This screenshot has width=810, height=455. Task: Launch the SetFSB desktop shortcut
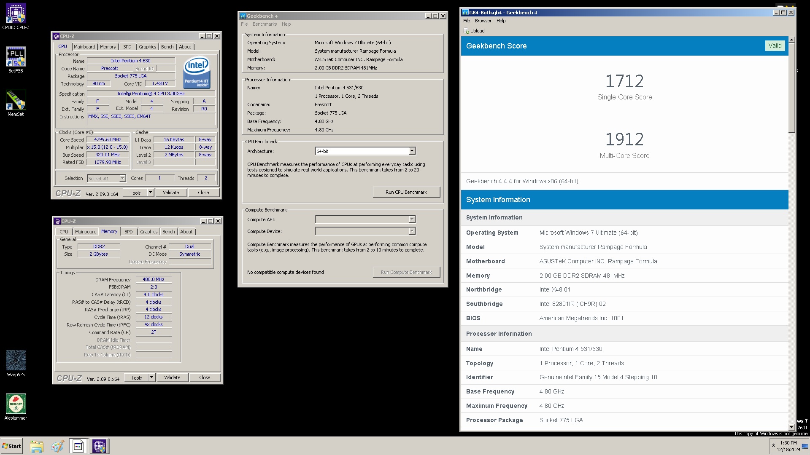click(x=16, y=59)
